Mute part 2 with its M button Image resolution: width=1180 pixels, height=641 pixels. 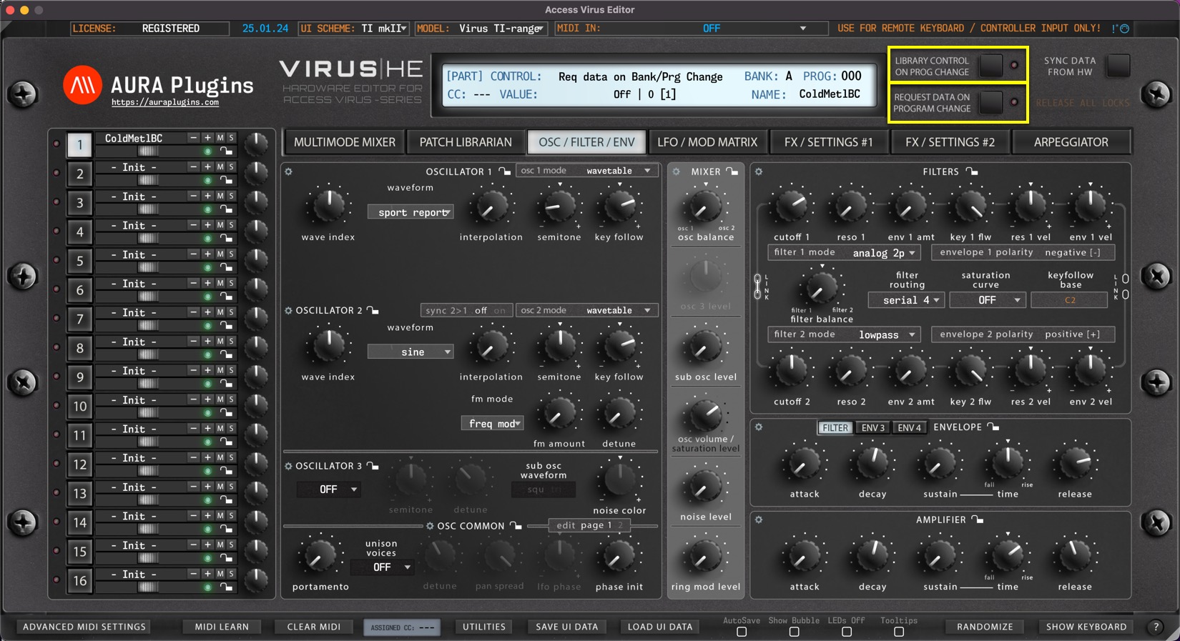tap(220, 167)
